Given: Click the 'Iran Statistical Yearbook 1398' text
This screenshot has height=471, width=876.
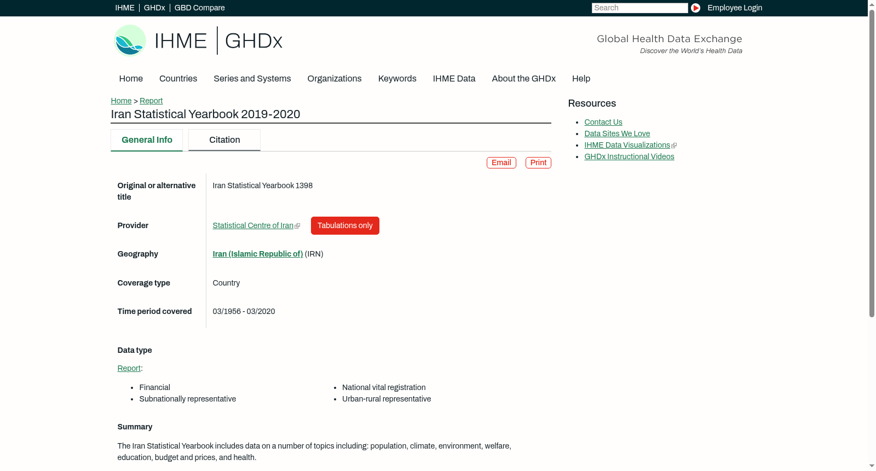Looking at the screenshot, I should (262, 185).
